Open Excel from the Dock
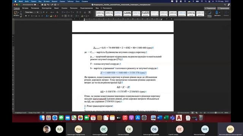 coord(166,118)
